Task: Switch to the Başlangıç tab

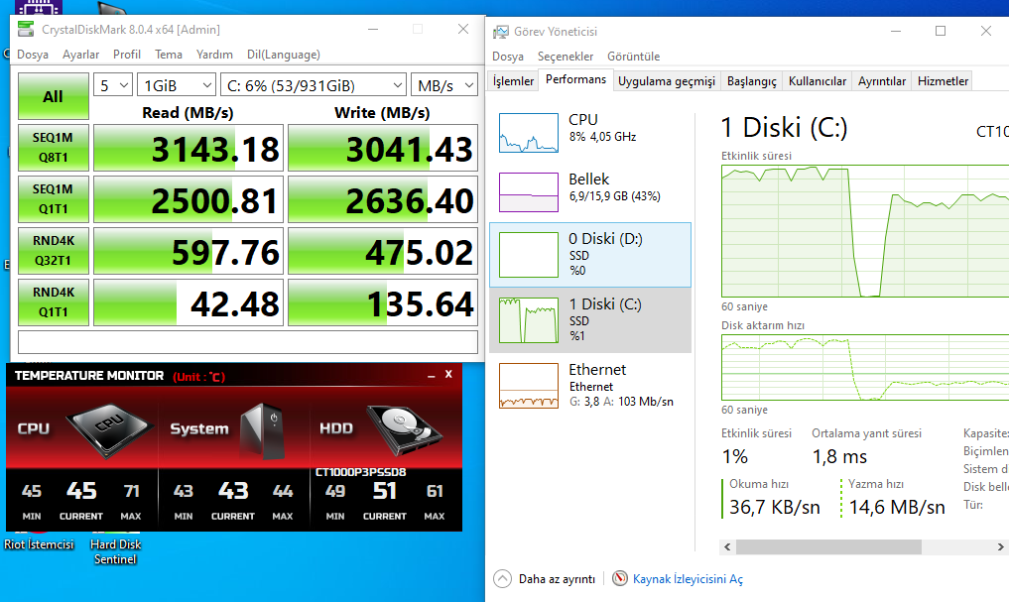Action: click(x=752, y=81)
